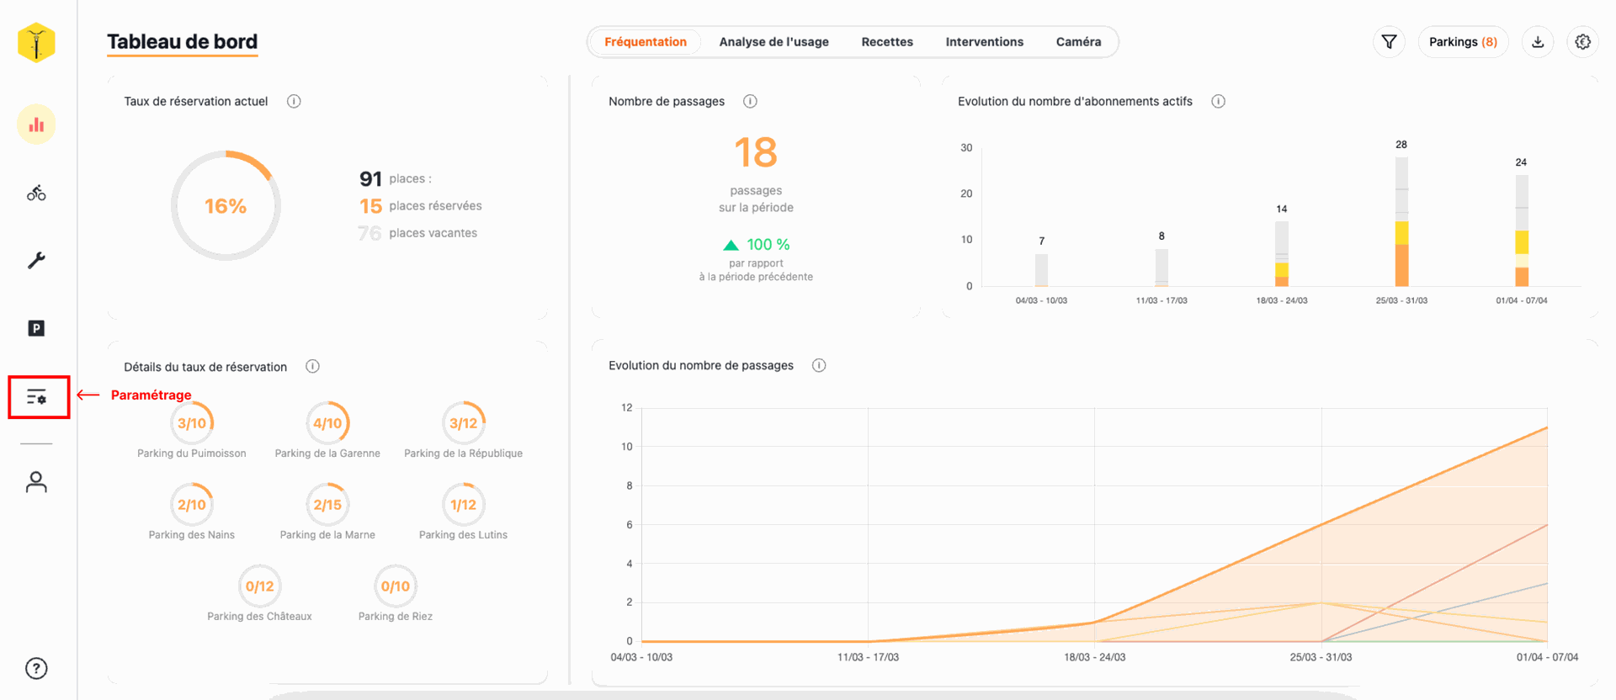
Task: Open the parking P sidebar icon
Action: tap(36, 328)
